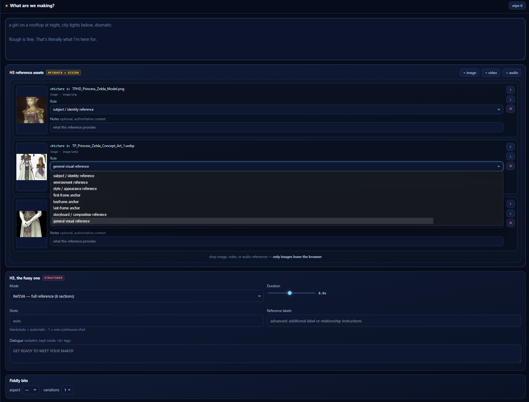The image size is (529, 402).
Task: Choose 'subject / identity reference' from the open list
Action: point(242,176)
